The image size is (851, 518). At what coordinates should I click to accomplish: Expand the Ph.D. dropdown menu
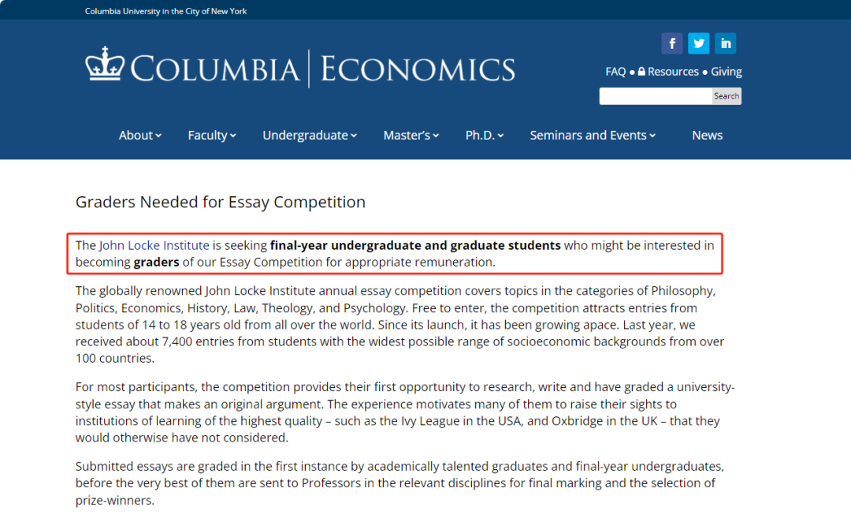click(x=484, y=135)
